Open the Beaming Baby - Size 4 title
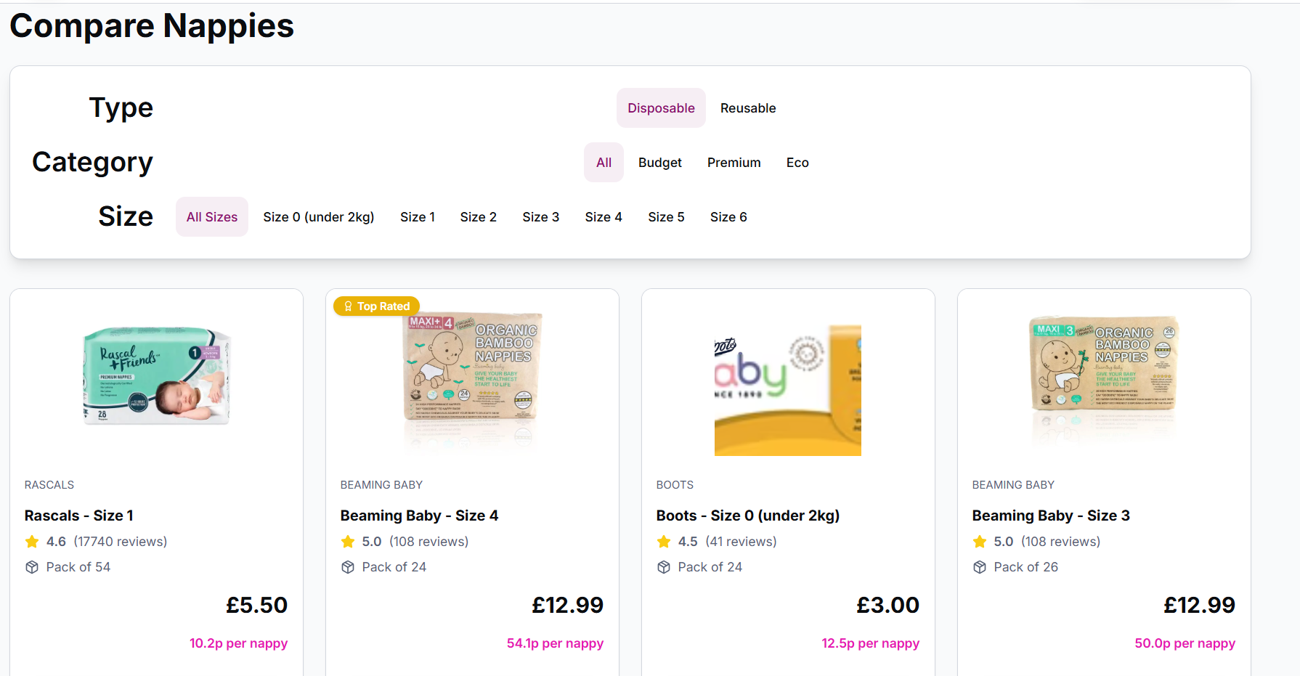The height and width of the screenshot is (676, 1300). [x=419, y=516]
